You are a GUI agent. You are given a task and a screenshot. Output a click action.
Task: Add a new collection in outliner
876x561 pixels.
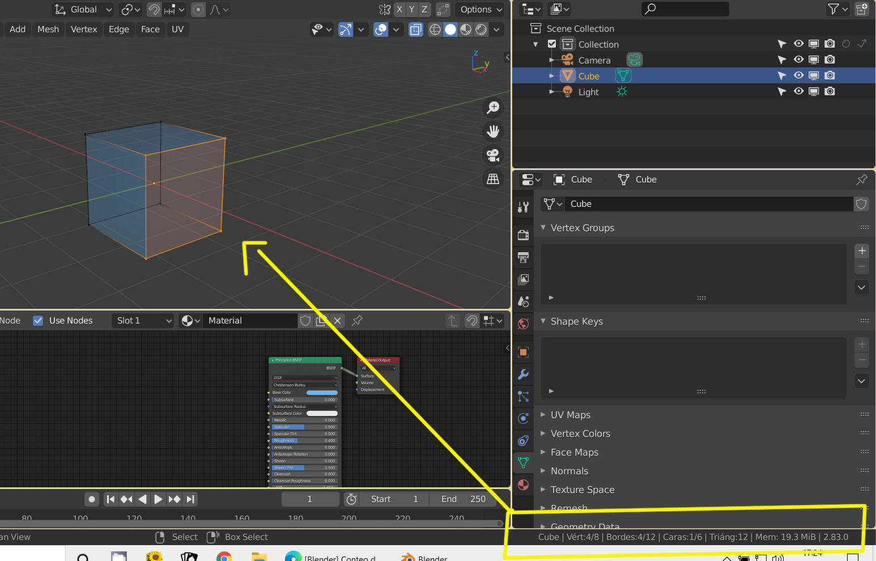tap(862, 9)
